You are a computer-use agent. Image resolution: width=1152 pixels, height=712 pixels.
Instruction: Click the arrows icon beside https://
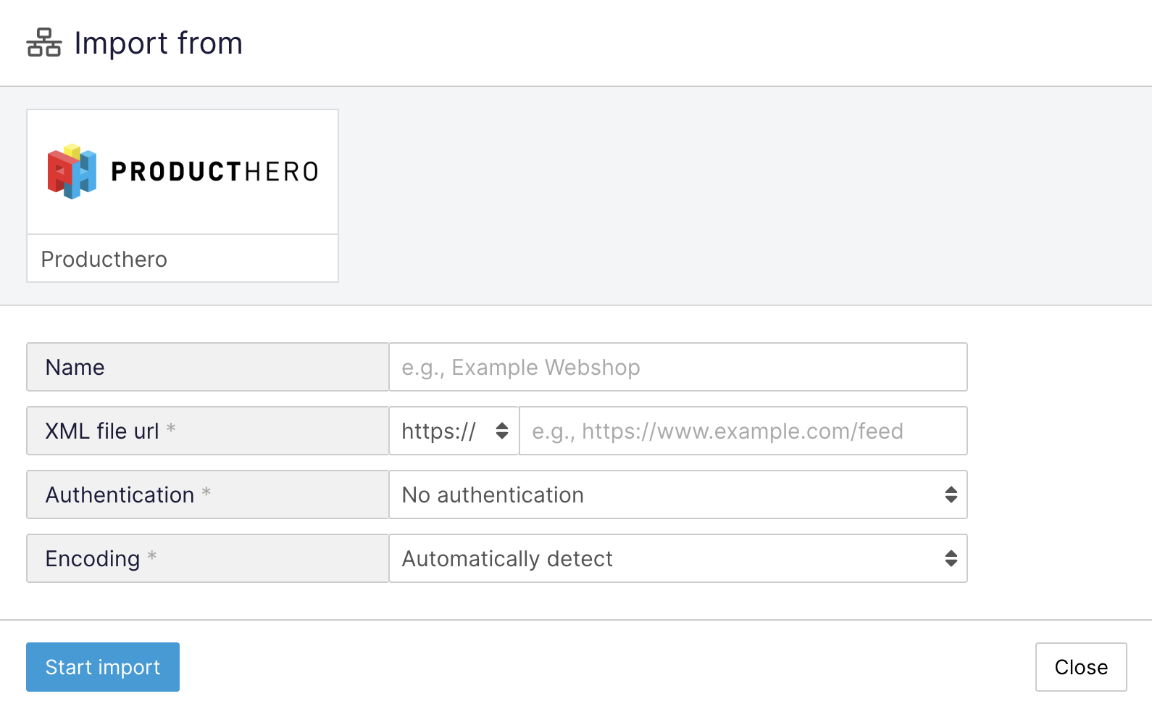(x=501, y=431)
